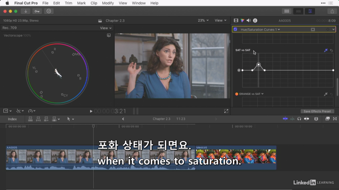Click the vectorscope settings icon
Screen dimensions: 339x190
point(109,35)
